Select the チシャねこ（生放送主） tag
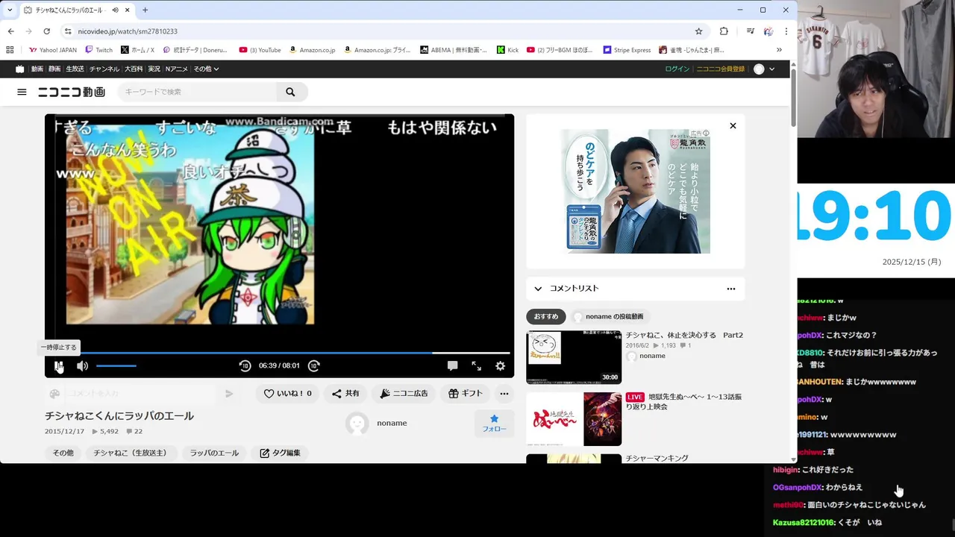 [131, 453]
